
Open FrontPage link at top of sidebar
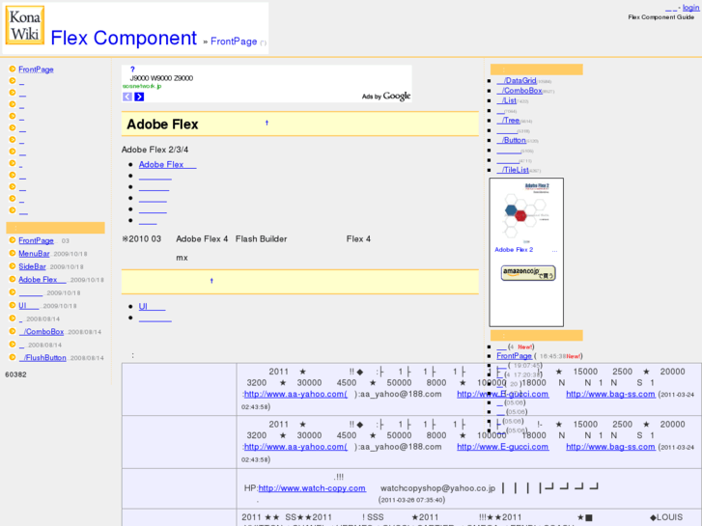(36, 69)
